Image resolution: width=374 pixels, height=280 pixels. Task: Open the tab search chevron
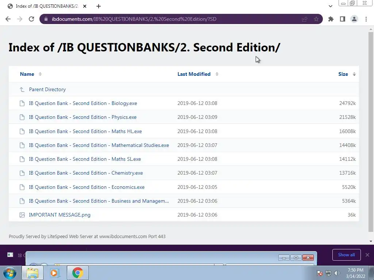pyautogui.click(x=330, y=6)
